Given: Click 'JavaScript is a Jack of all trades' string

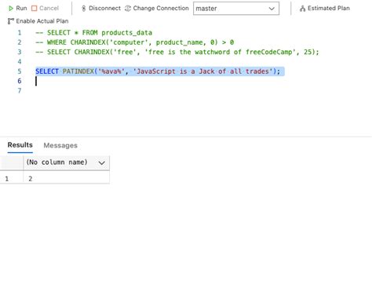Looking at the screenshot, I should pos(202,71).
